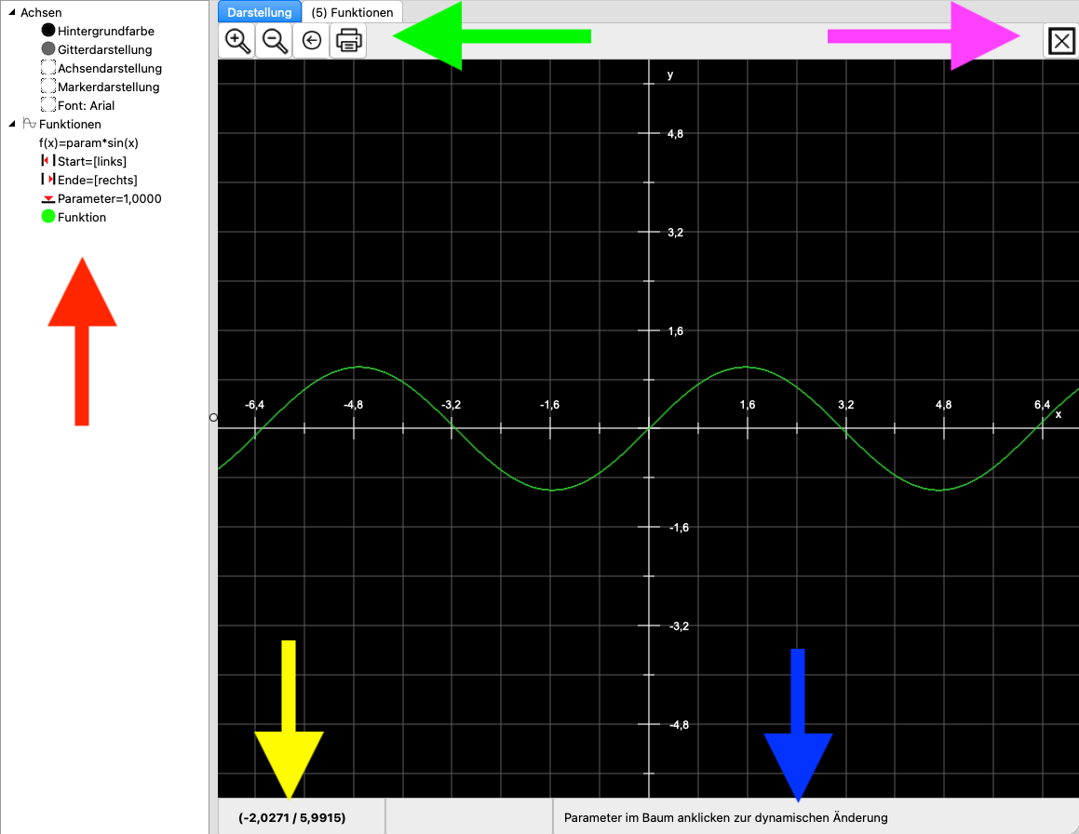Click the zoom out magnifier icon
The height and width of the screenshot is (834, 1079).
point(275,41)
